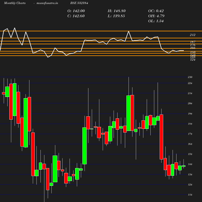
Task: Click the 184 price axis label
Action: click(190, 124)
